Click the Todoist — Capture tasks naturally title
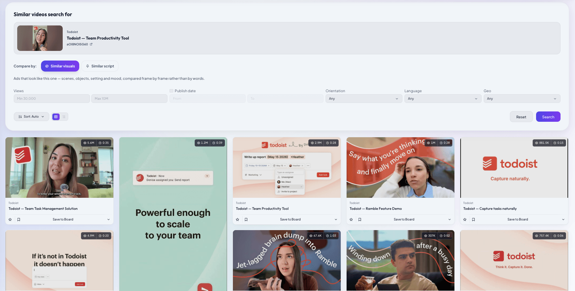This screenshot has width=575, height=291. (x=490, y=209)
